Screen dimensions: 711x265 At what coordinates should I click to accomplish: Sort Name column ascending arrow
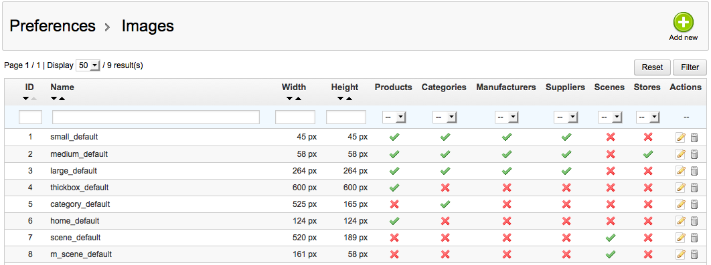coord(62,99)
